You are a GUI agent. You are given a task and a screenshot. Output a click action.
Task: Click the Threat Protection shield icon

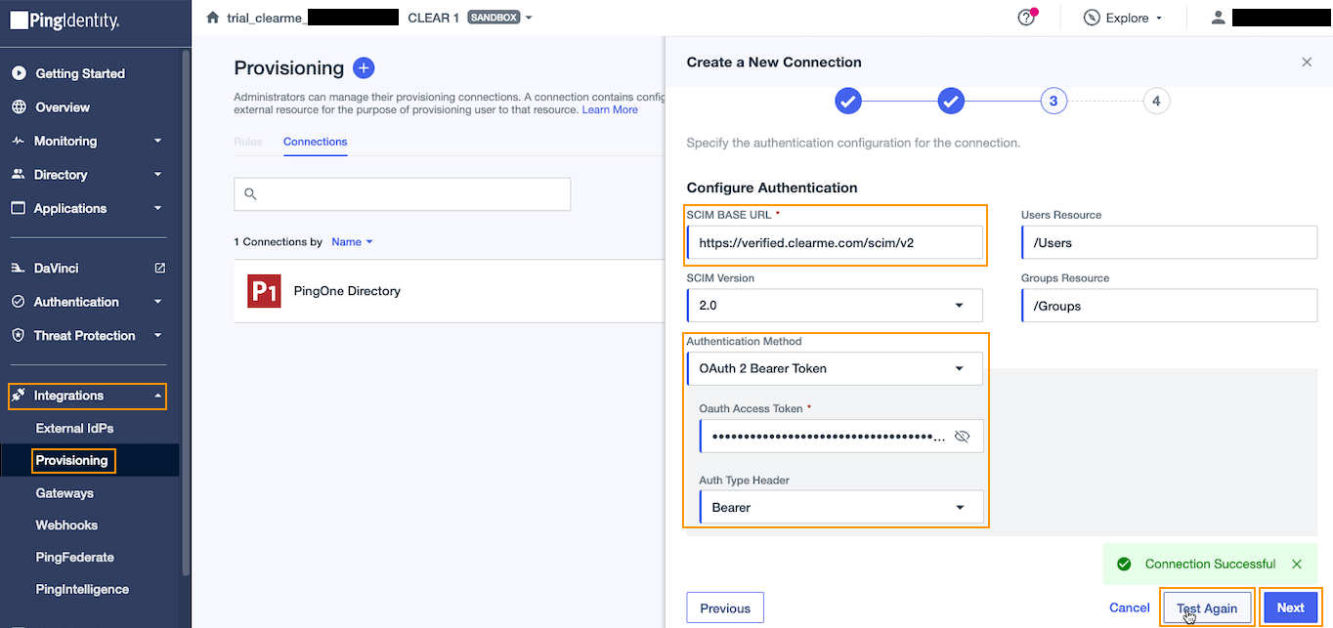coord(18,335)
